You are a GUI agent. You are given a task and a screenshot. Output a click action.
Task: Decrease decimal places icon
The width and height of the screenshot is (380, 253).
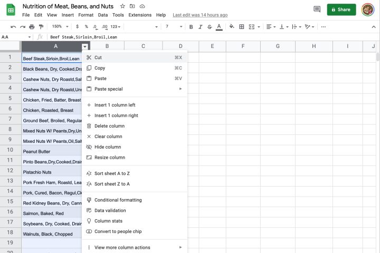[x=95, y=27]
